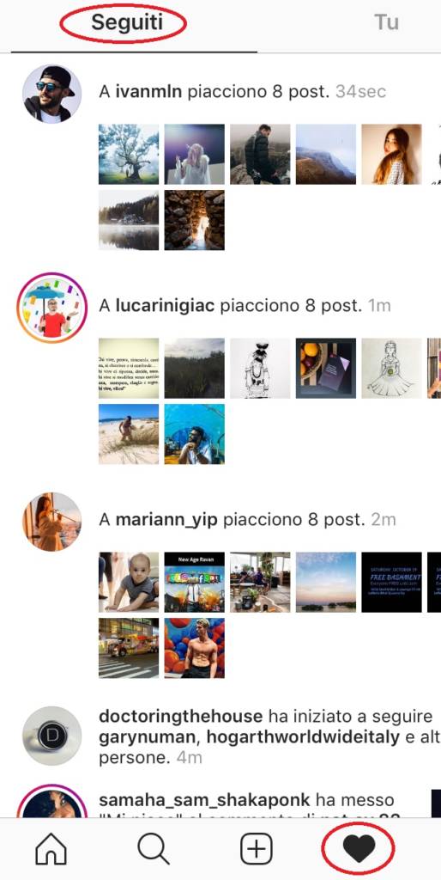
Task: Switch to the Tu tab
Action: 386,22
